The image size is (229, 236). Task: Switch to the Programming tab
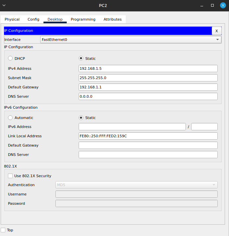[83, 19]
